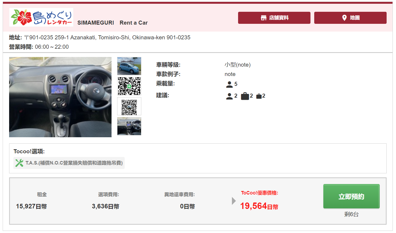Click the gray arrow before ToCoo! price
The width and height of the screenshot is (396, 233).
pyautogui.click(x=234, y=201)
